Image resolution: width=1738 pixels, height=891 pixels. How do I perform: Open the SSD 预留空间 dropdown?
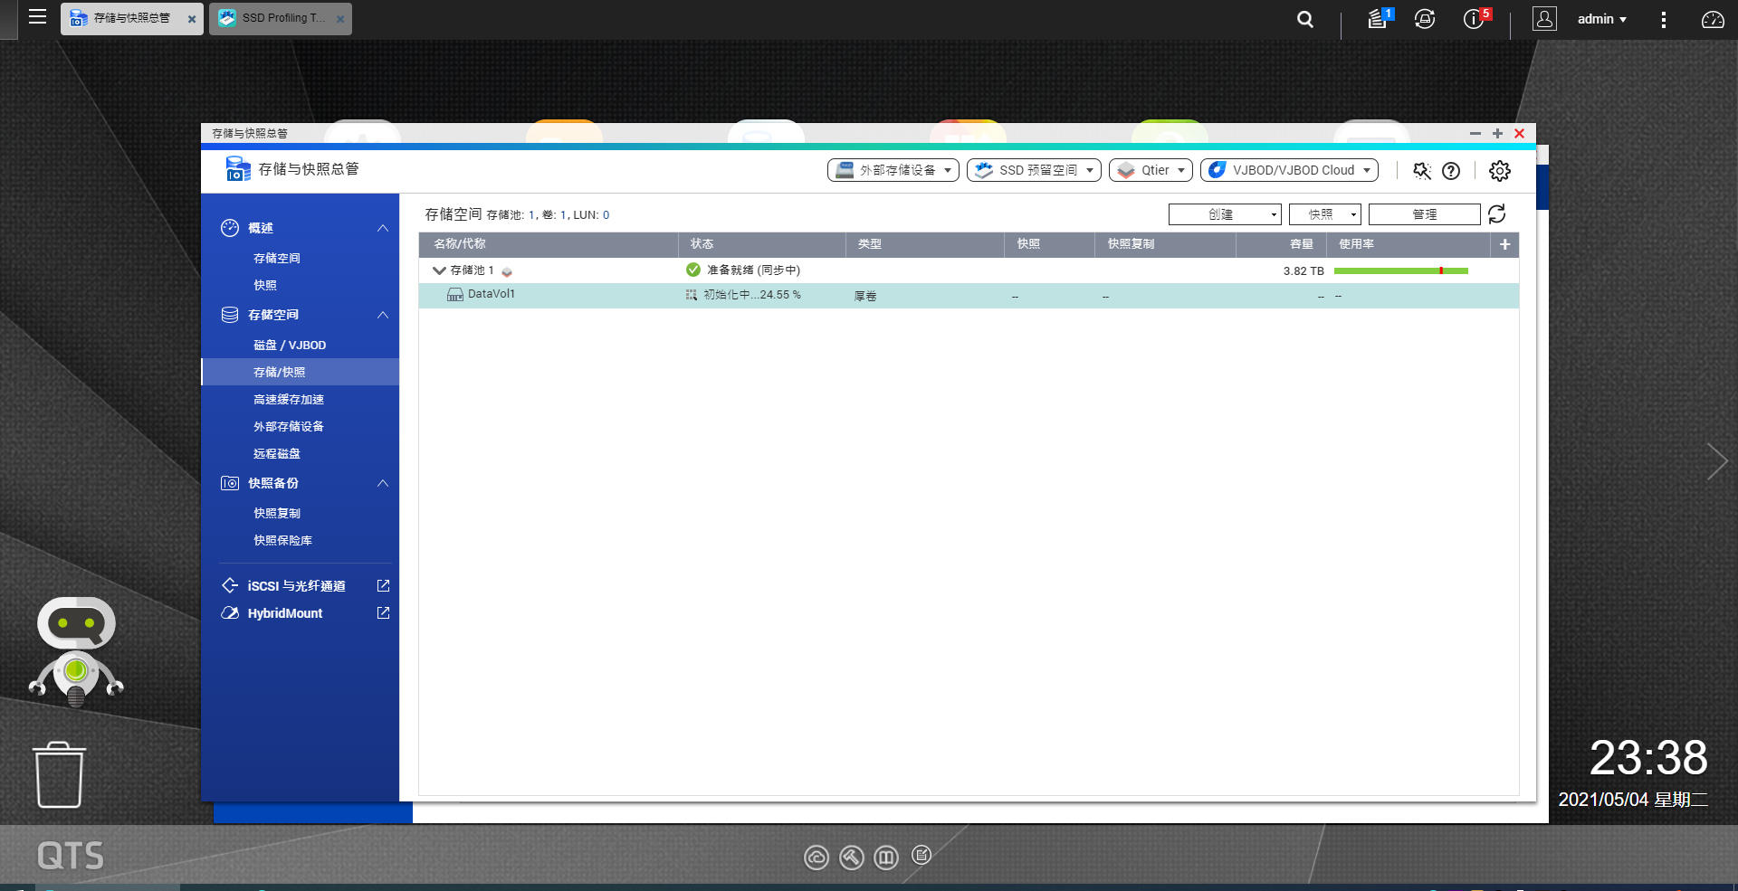coord(1034,170)
